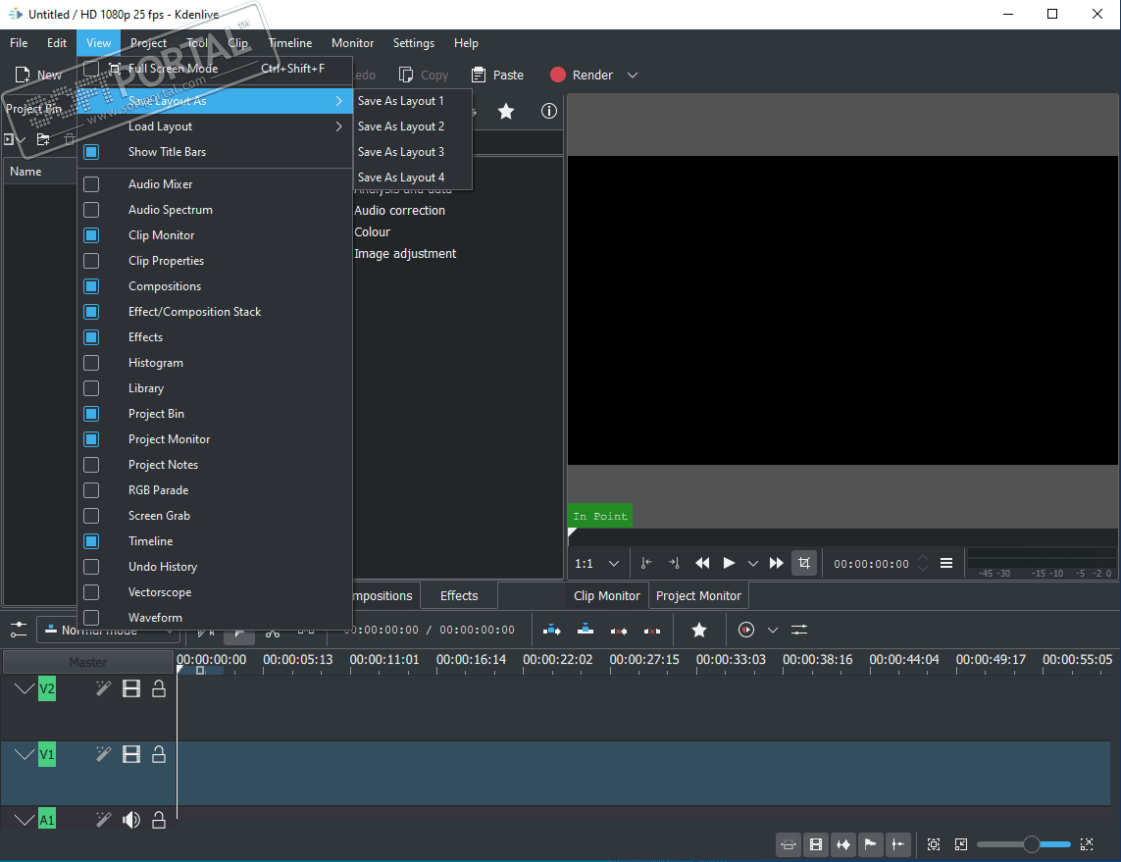Fast forward in project monitor
Image resolution: width=1121 pixels, height=862 pixels.
(x=777, y=563)
